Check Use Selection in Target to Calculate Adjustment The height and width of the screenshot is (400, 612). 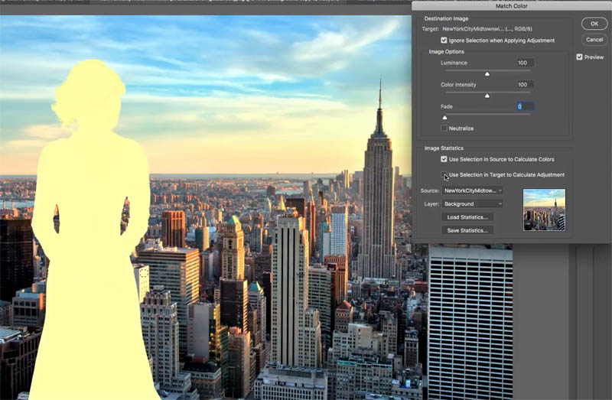click(x=444, y=174)
